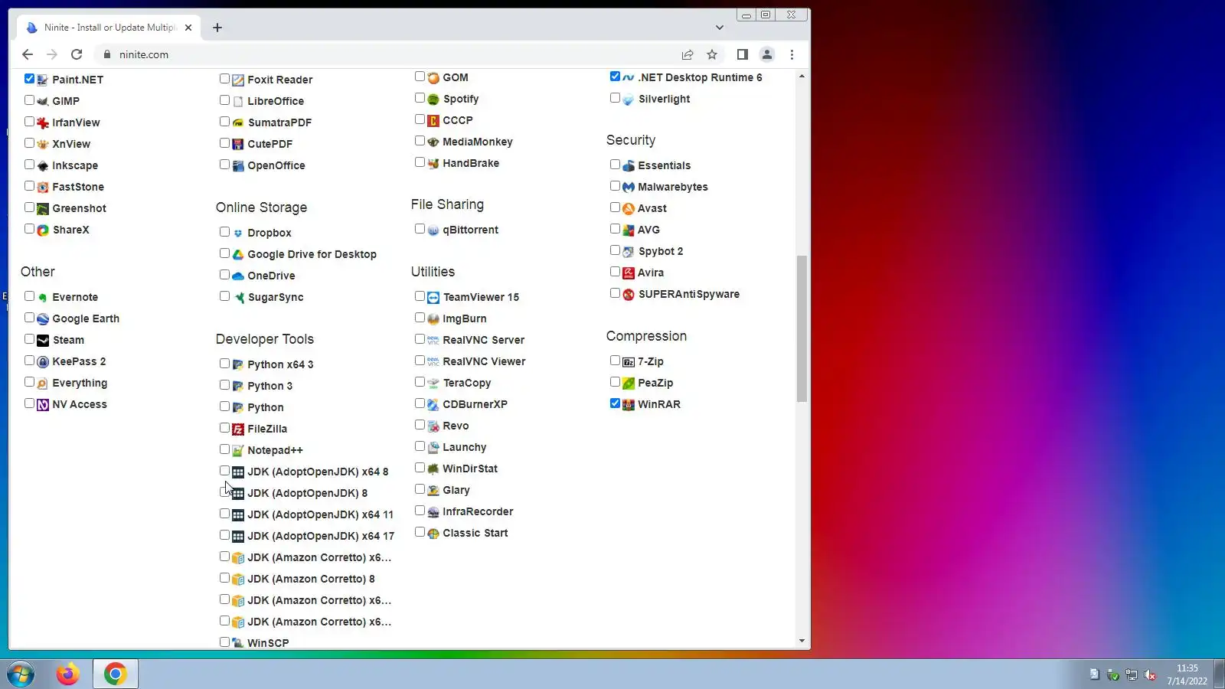Click the Chrome taskbar button
This screenshot has width=1225, height=689.
pyautogui.click(x=115, y=674)
